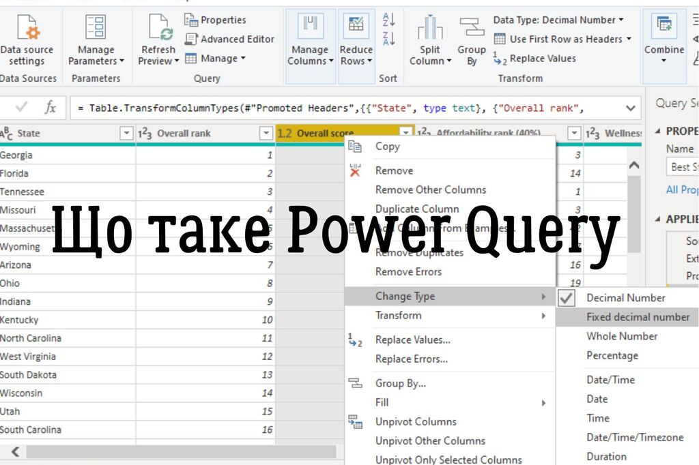This screenshot has width=699, height=465.
Task: Choose Copy from the context menu
Action: 388,146
